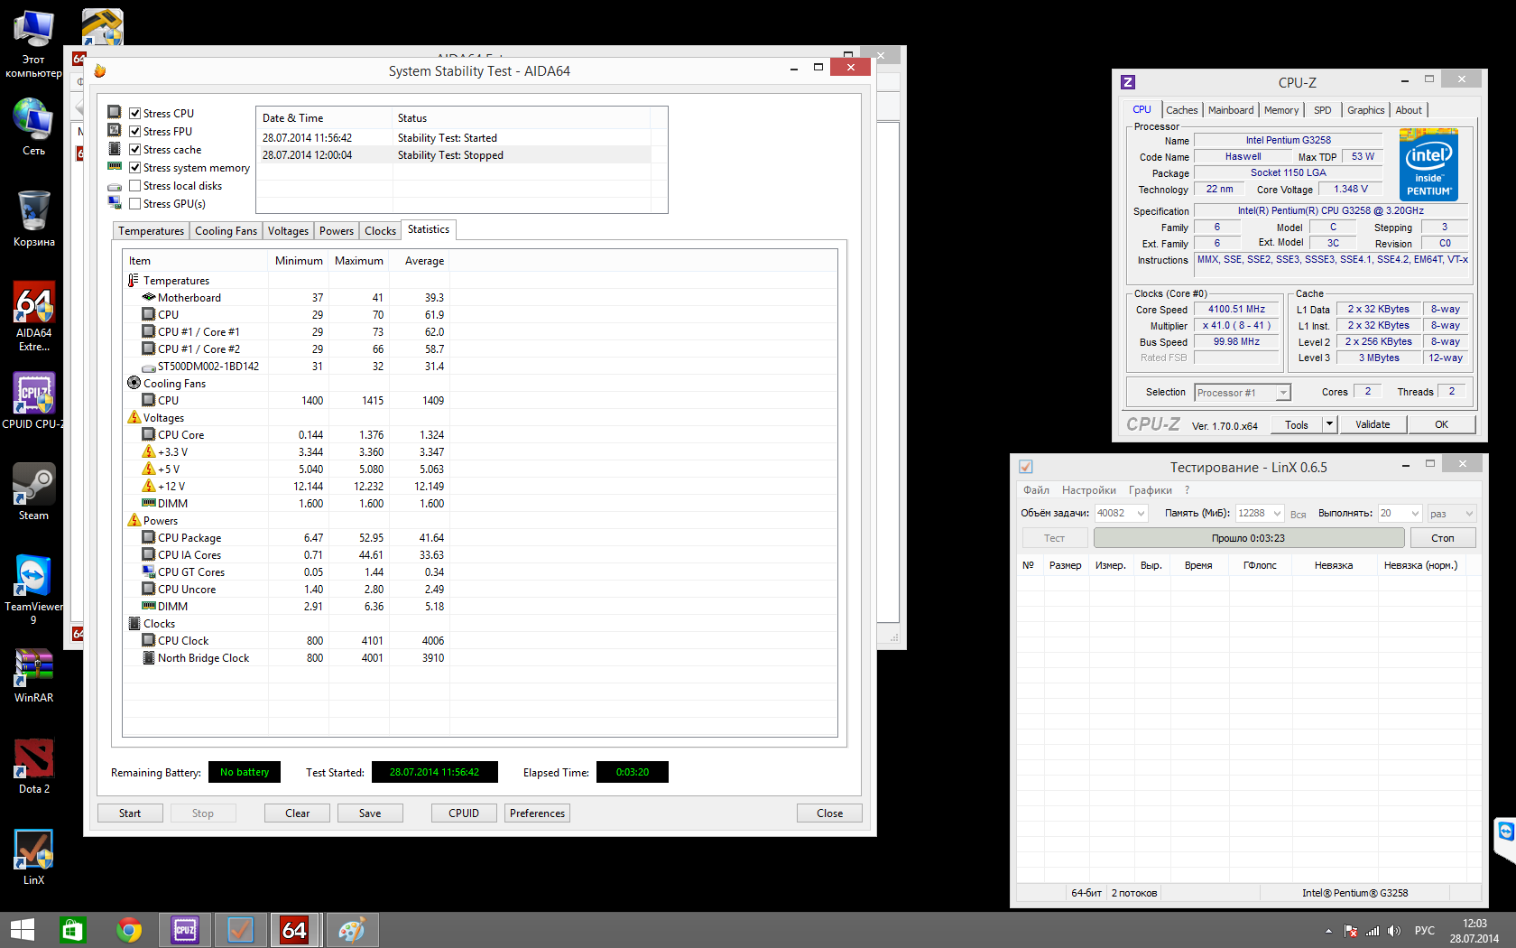Click the Clear button in AIDA64
The height and width of the screenshot is (948, 1516).
coord(298,813)
